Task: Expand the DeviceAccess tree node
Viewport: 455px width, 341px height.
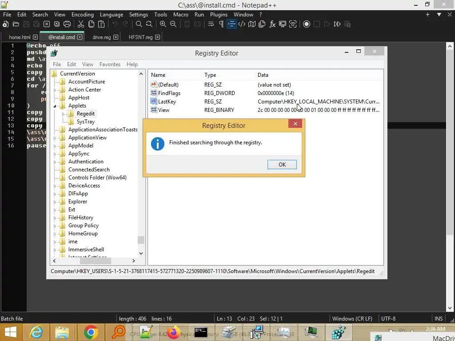Action: [55, 186]
